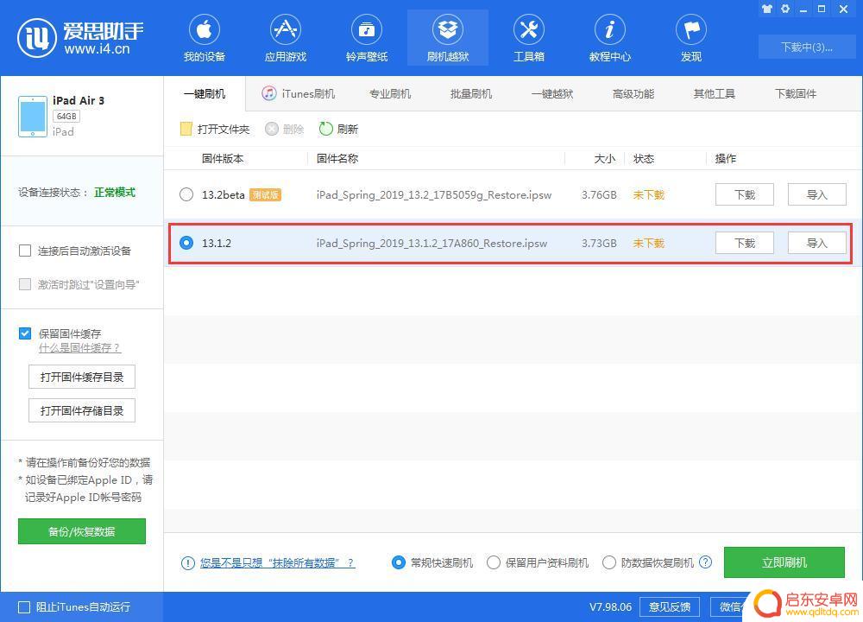Click the iTunes music note icon

click(268, 93)
